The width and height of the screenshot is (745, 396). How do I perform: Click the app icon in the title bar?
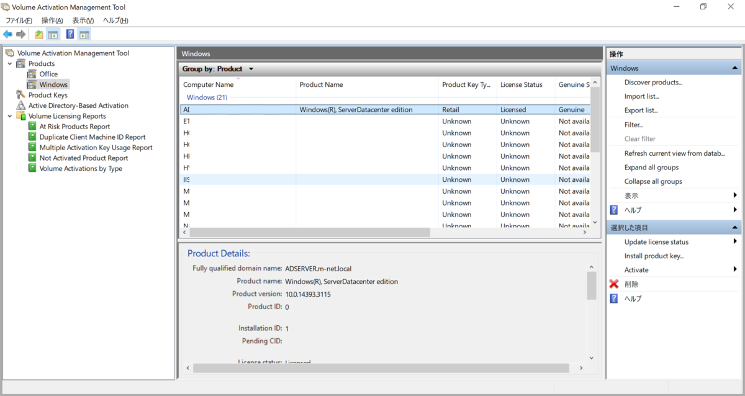tap(6, 7)
